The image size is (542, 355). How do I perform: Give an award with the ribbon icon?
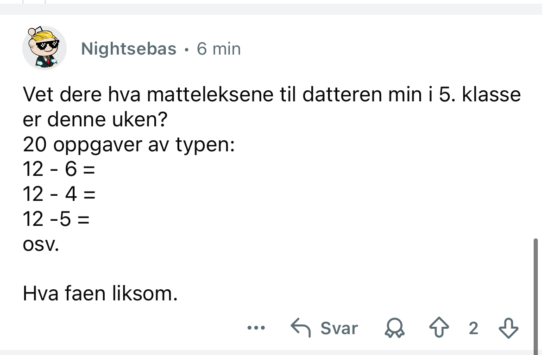point(394,327)
